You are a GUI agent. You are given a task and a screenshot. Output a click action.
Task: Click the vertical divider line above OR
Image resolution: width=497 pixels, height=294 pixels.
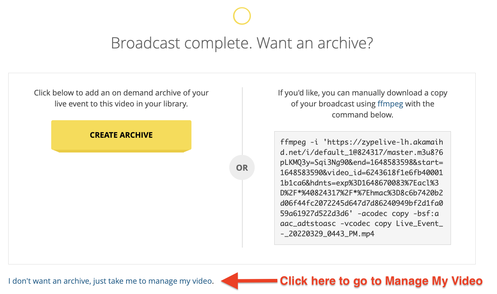tap(242, 121)
